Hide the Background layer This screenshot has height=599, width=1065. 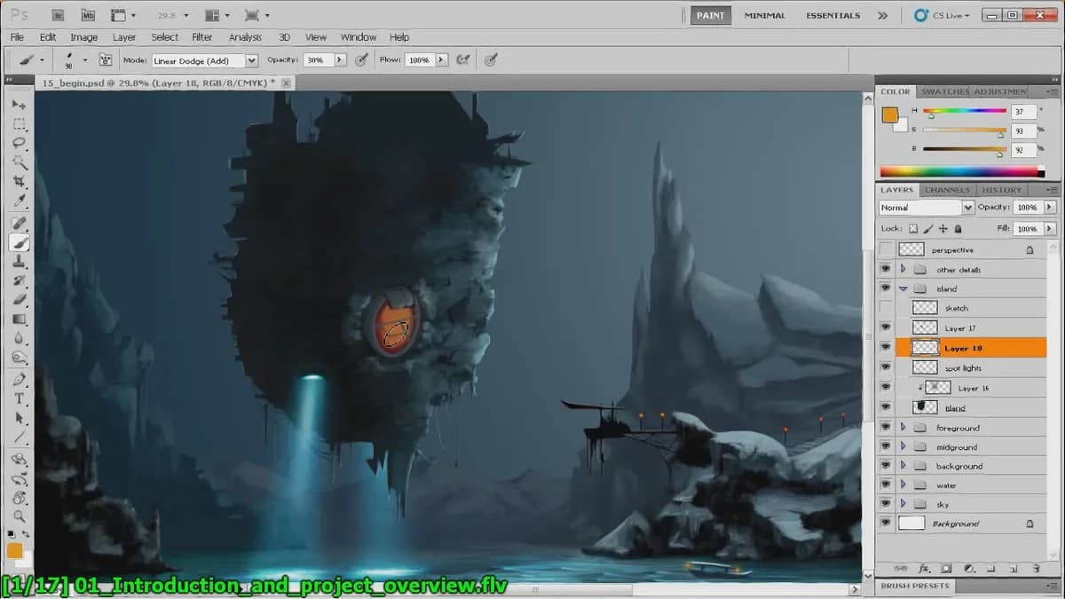[x=885, y=524]
